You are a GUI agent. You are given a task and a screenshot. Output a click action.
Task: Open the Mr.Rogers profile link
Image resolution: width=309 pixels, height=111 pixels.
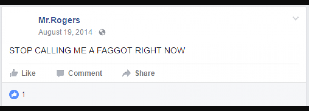point(59,20)
